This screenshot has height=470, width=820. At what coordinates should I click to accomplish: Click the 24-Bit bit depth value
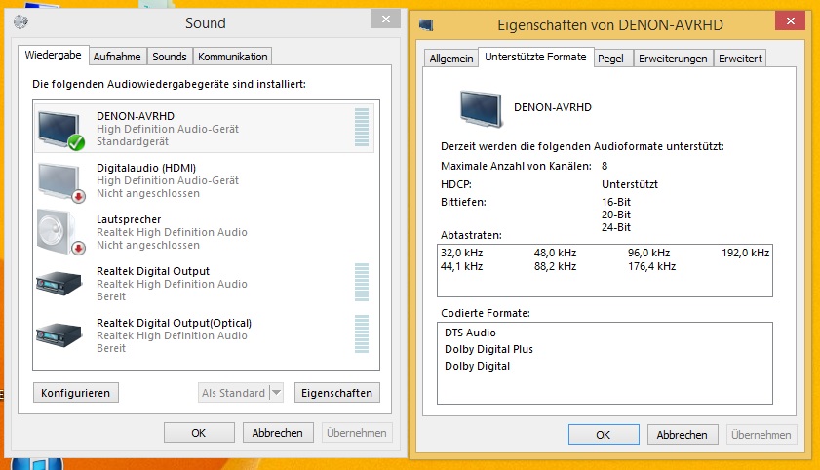click(x=616, y=227)
